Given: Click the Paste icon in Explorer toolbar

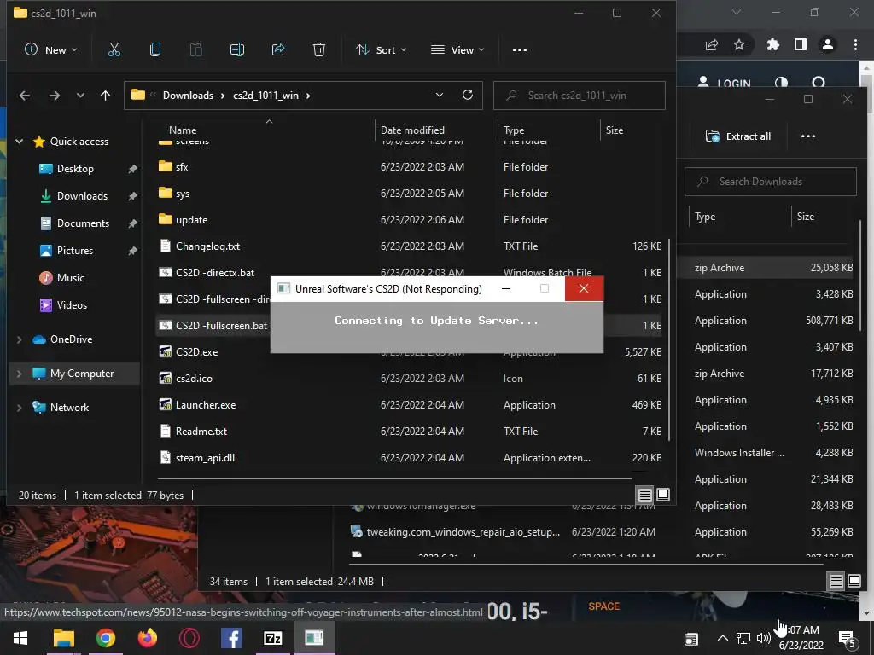Looking at the screenshot, I should tap(195, 49).
